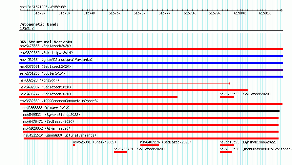Select the short red nsv5513593 bar
Viewport: 292px width, 165px height.
click(x=227, y=145)
